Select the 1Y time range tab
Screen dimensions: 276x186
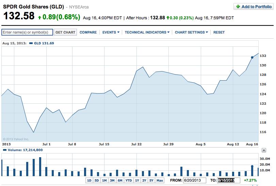click(x=137, y=180)
